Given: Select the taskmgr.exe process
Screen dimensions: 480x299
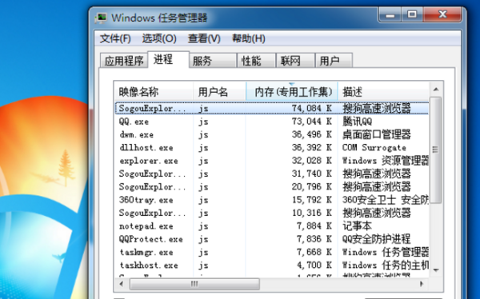Looking at the screenshot, I should [272, 252].
